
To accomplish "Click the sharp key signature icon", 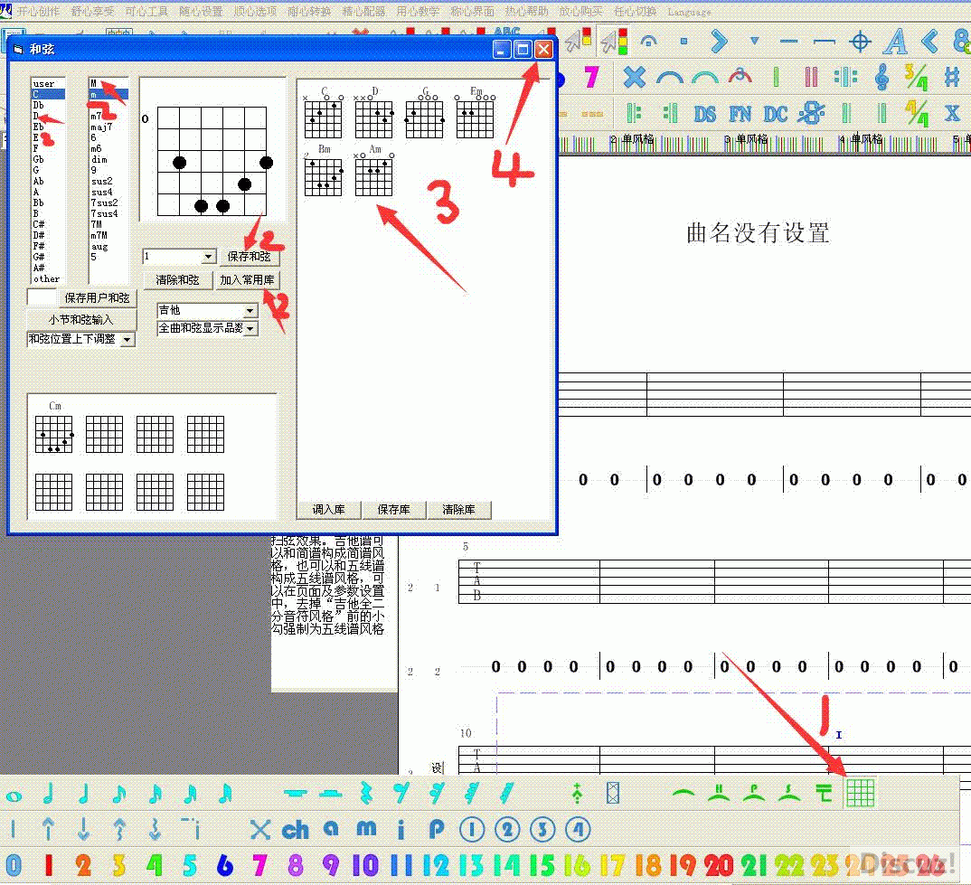I will (x=952, y=78).
